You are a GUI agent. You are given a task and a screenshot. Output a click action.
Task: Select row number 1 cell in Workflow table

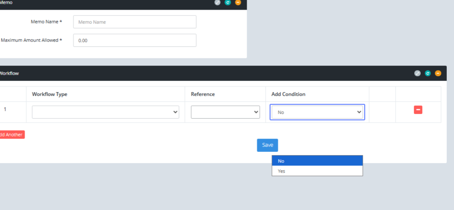pyautogui.click(x=5, y=110)
